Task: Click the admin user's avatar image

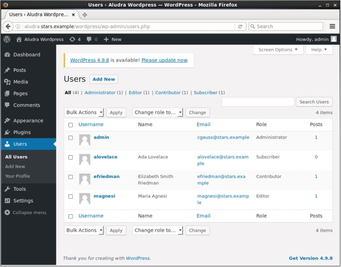Action: tap(85, 140)
